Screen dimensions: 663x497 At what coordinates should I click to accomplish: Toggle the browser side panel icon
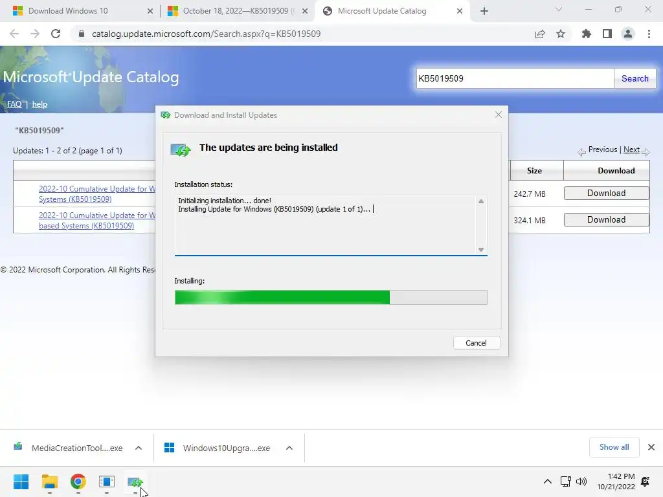[607, 34]
